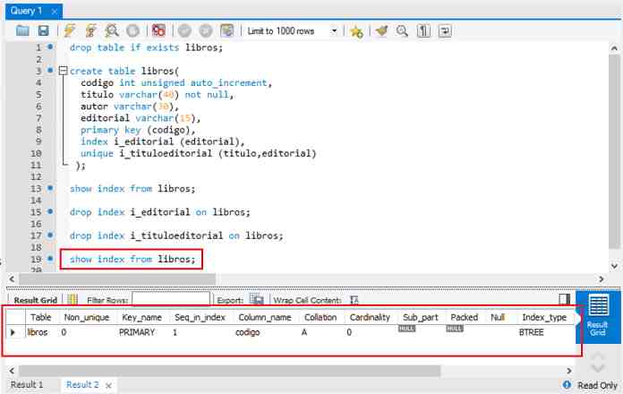
Task: Select the Query 1 tab
Action: pos(25,10)
